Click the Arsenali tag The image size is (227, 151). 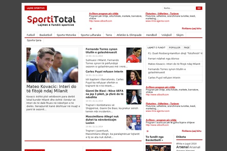point(194,147)
